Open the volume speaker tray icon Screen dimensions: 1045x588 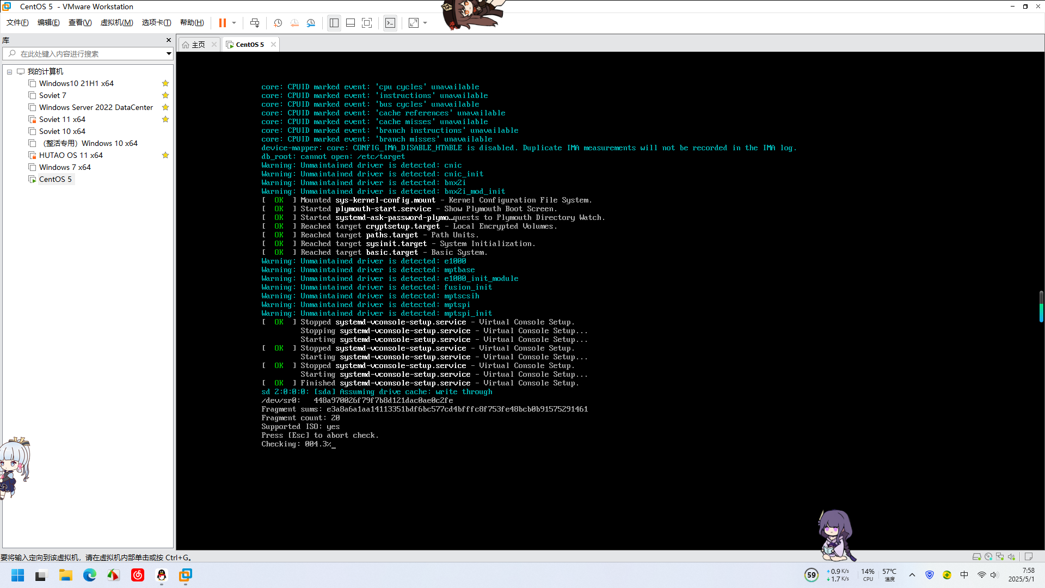994,575
